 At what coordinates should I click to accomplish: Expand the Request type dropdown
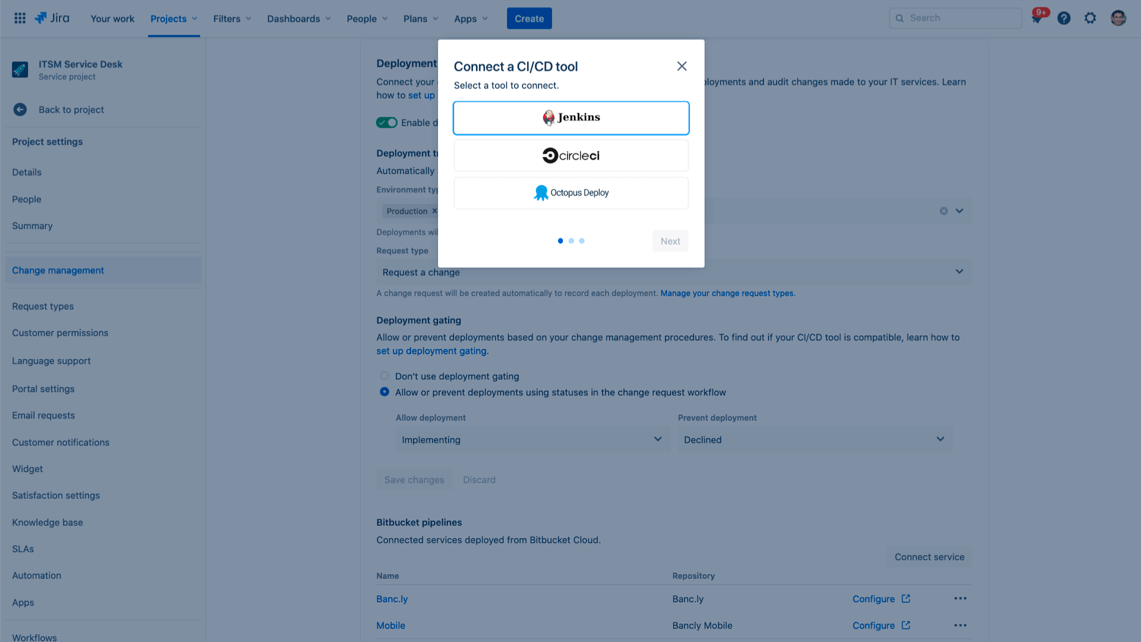coord(960,272)
